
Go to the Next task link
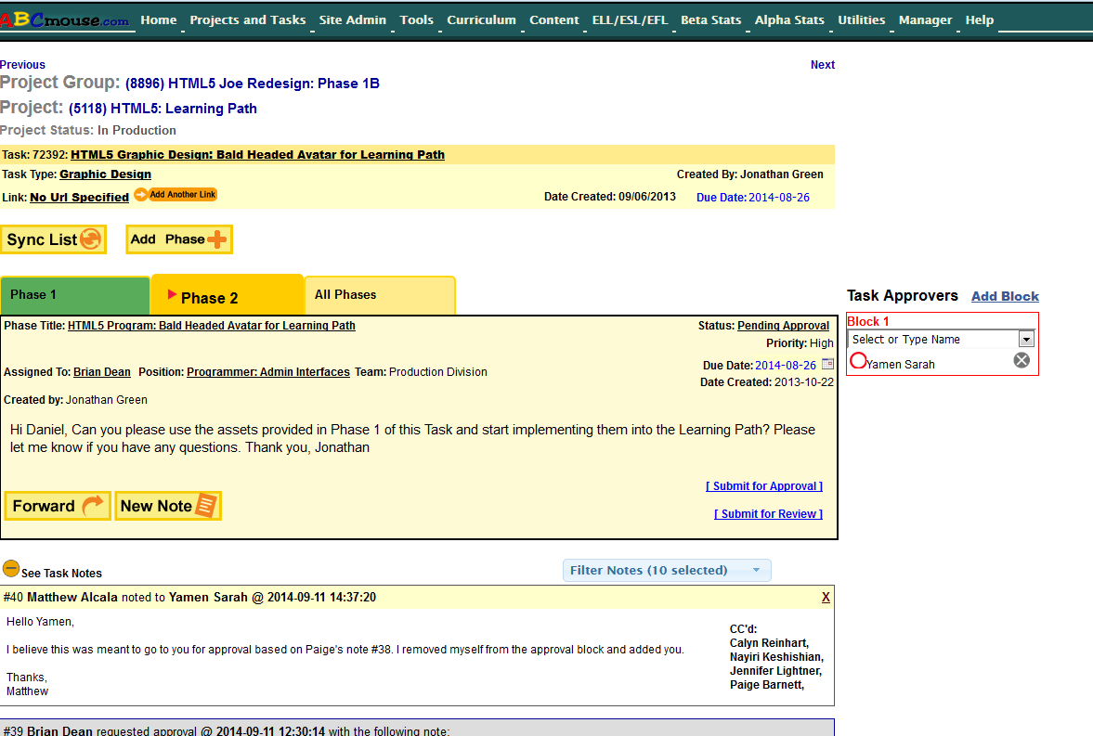click(x=822, y=65)
